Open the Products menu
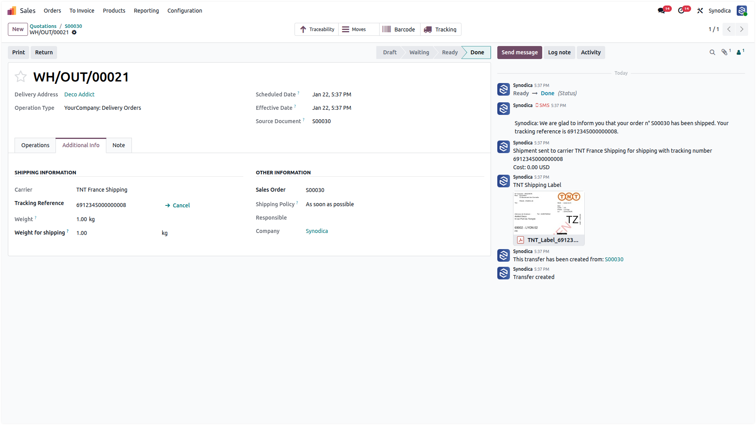Screen dimensions: 756x425 (x=114, y=11)
